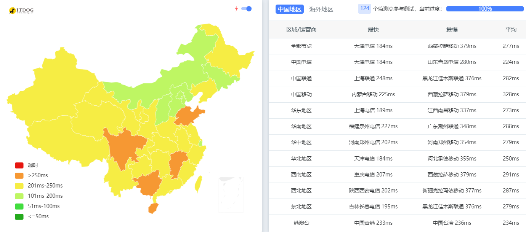
Task: Select the 华东地区 table row
Action: [397, 110]
